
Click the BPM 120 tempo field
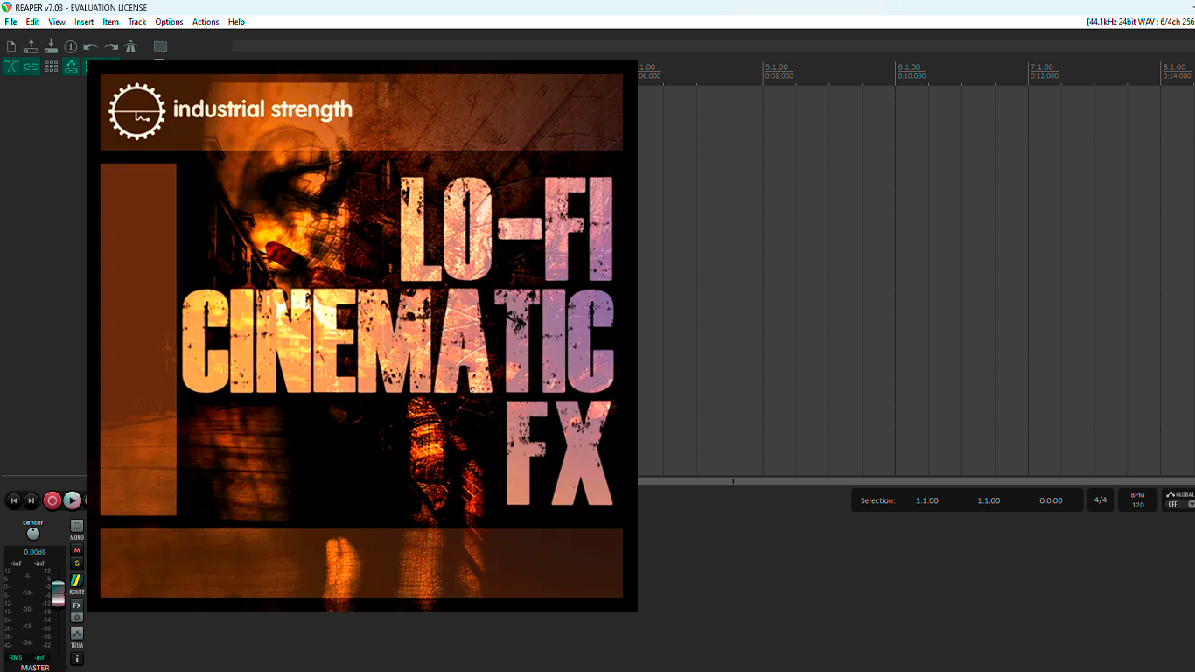[x=1137, y=500]
